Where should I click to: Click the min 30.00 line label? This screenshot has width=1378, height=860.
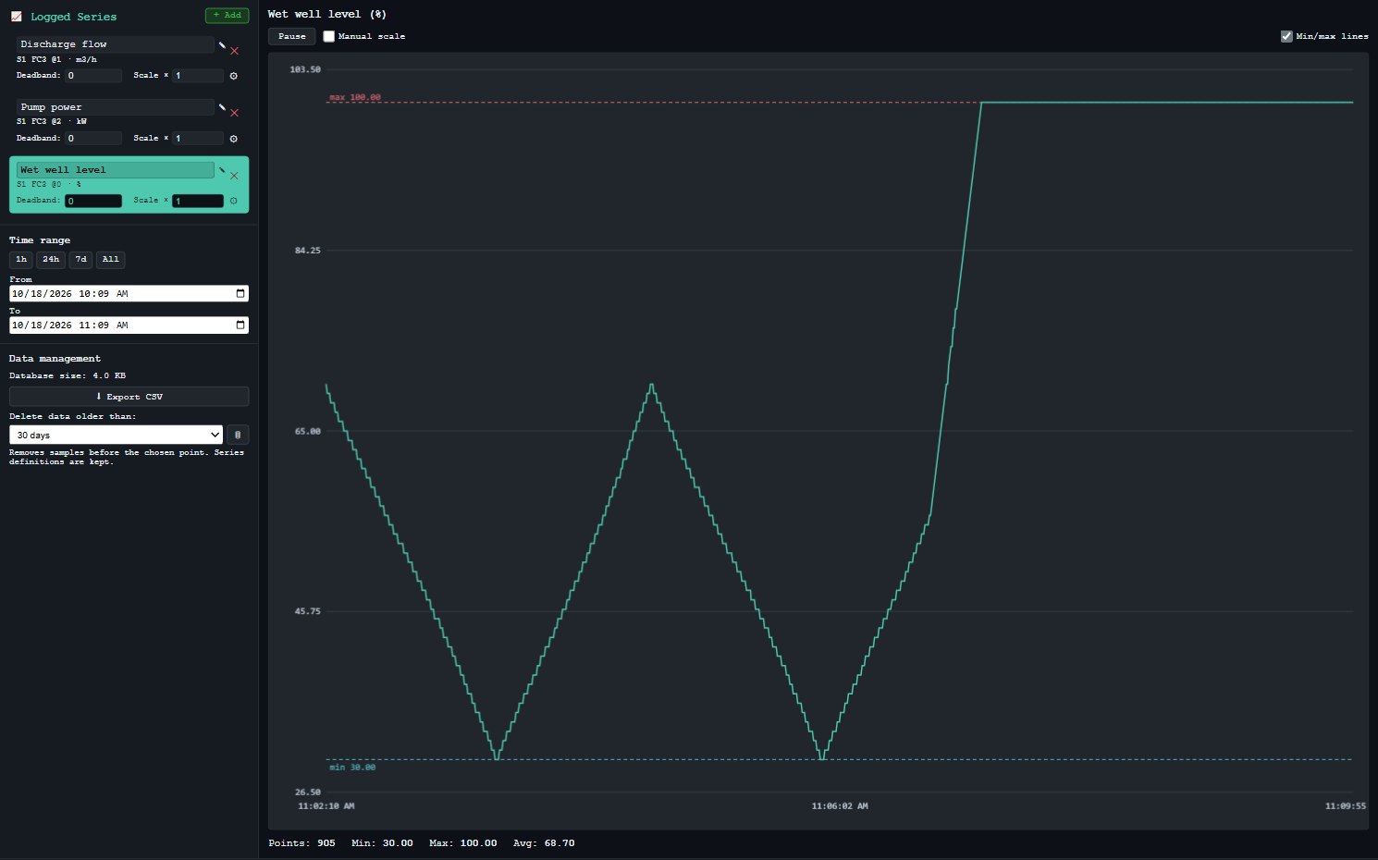(352, 768)
